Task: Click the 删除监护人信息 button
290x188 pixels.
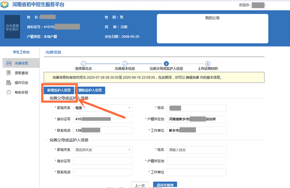Action: (90, 90)
